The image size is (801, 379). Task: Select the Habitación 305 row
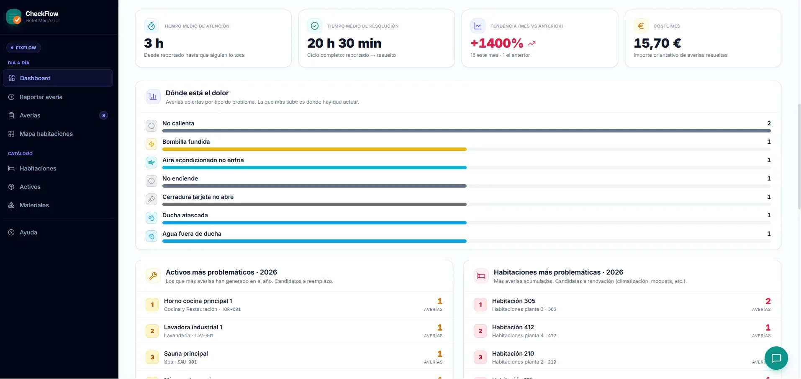pos(622,305)
